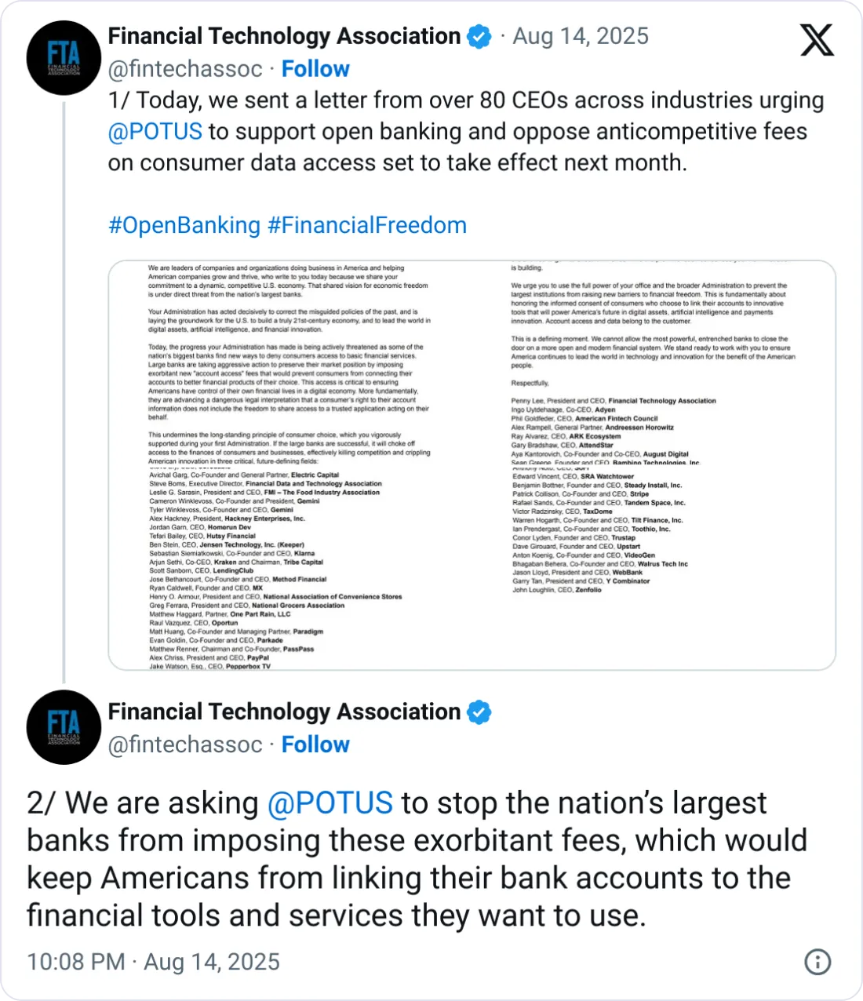Screen dimensions: 863x1001
Task: Open the @POTUS mention in the first tweet
Action: click(x=155, y=131)
